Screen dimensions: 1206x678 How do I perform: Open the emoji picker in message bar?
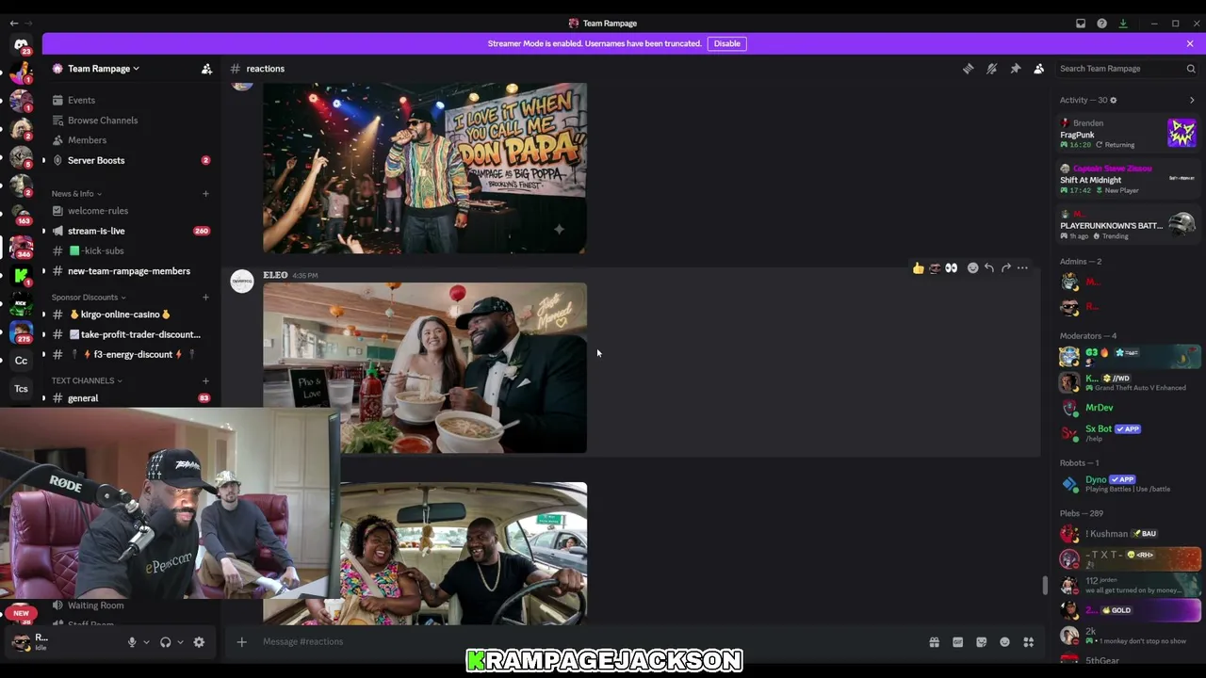(x=1004, y=642)
